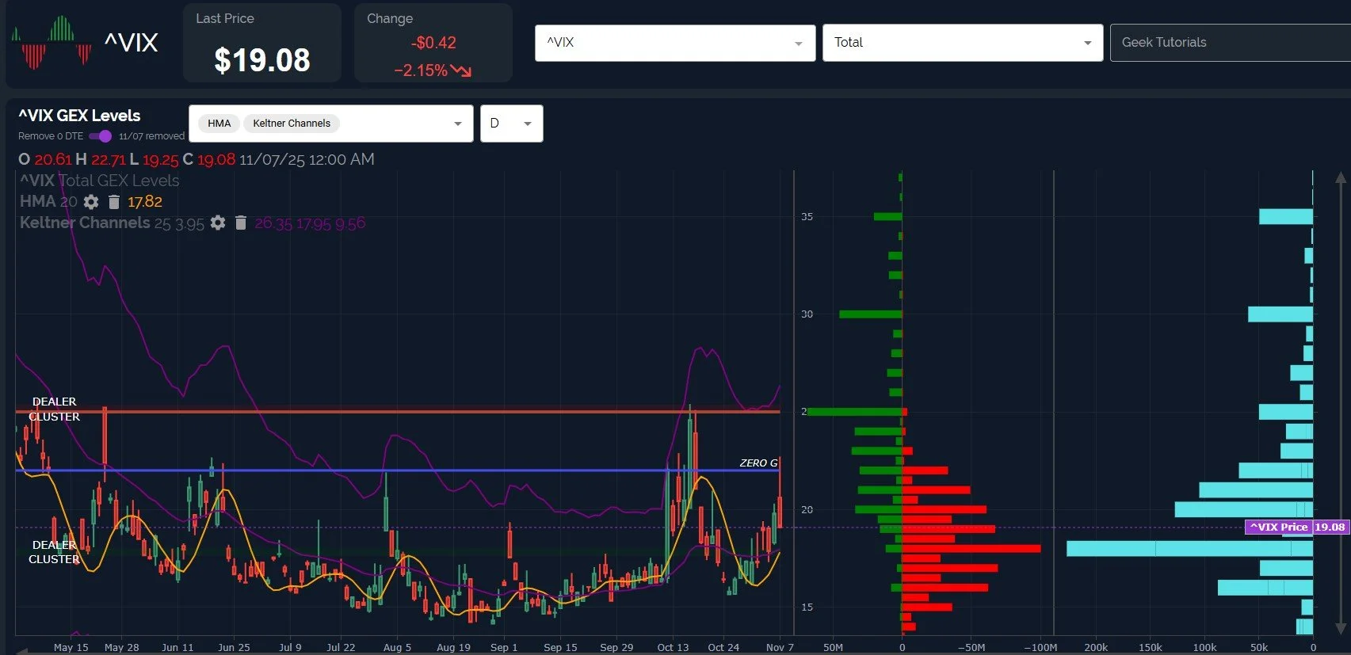
Task: Click the largest cyan volume bar near 18
Action: click(1189, 548)
